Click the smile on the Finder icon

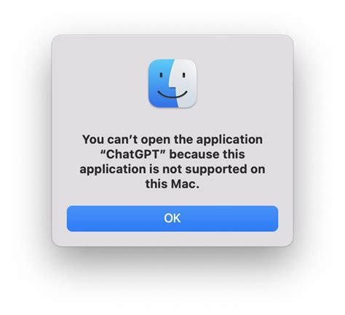[172, 95]
